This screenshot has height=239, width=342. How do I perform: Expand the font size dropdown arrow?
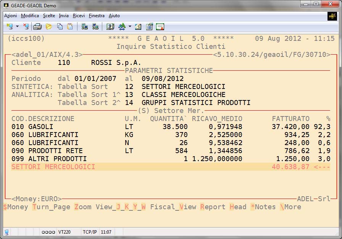[130, 27]
